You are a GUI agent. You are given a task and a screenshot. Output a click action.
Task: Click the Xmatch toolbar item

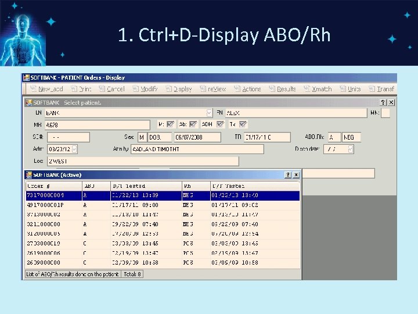(x=318, y=89)
